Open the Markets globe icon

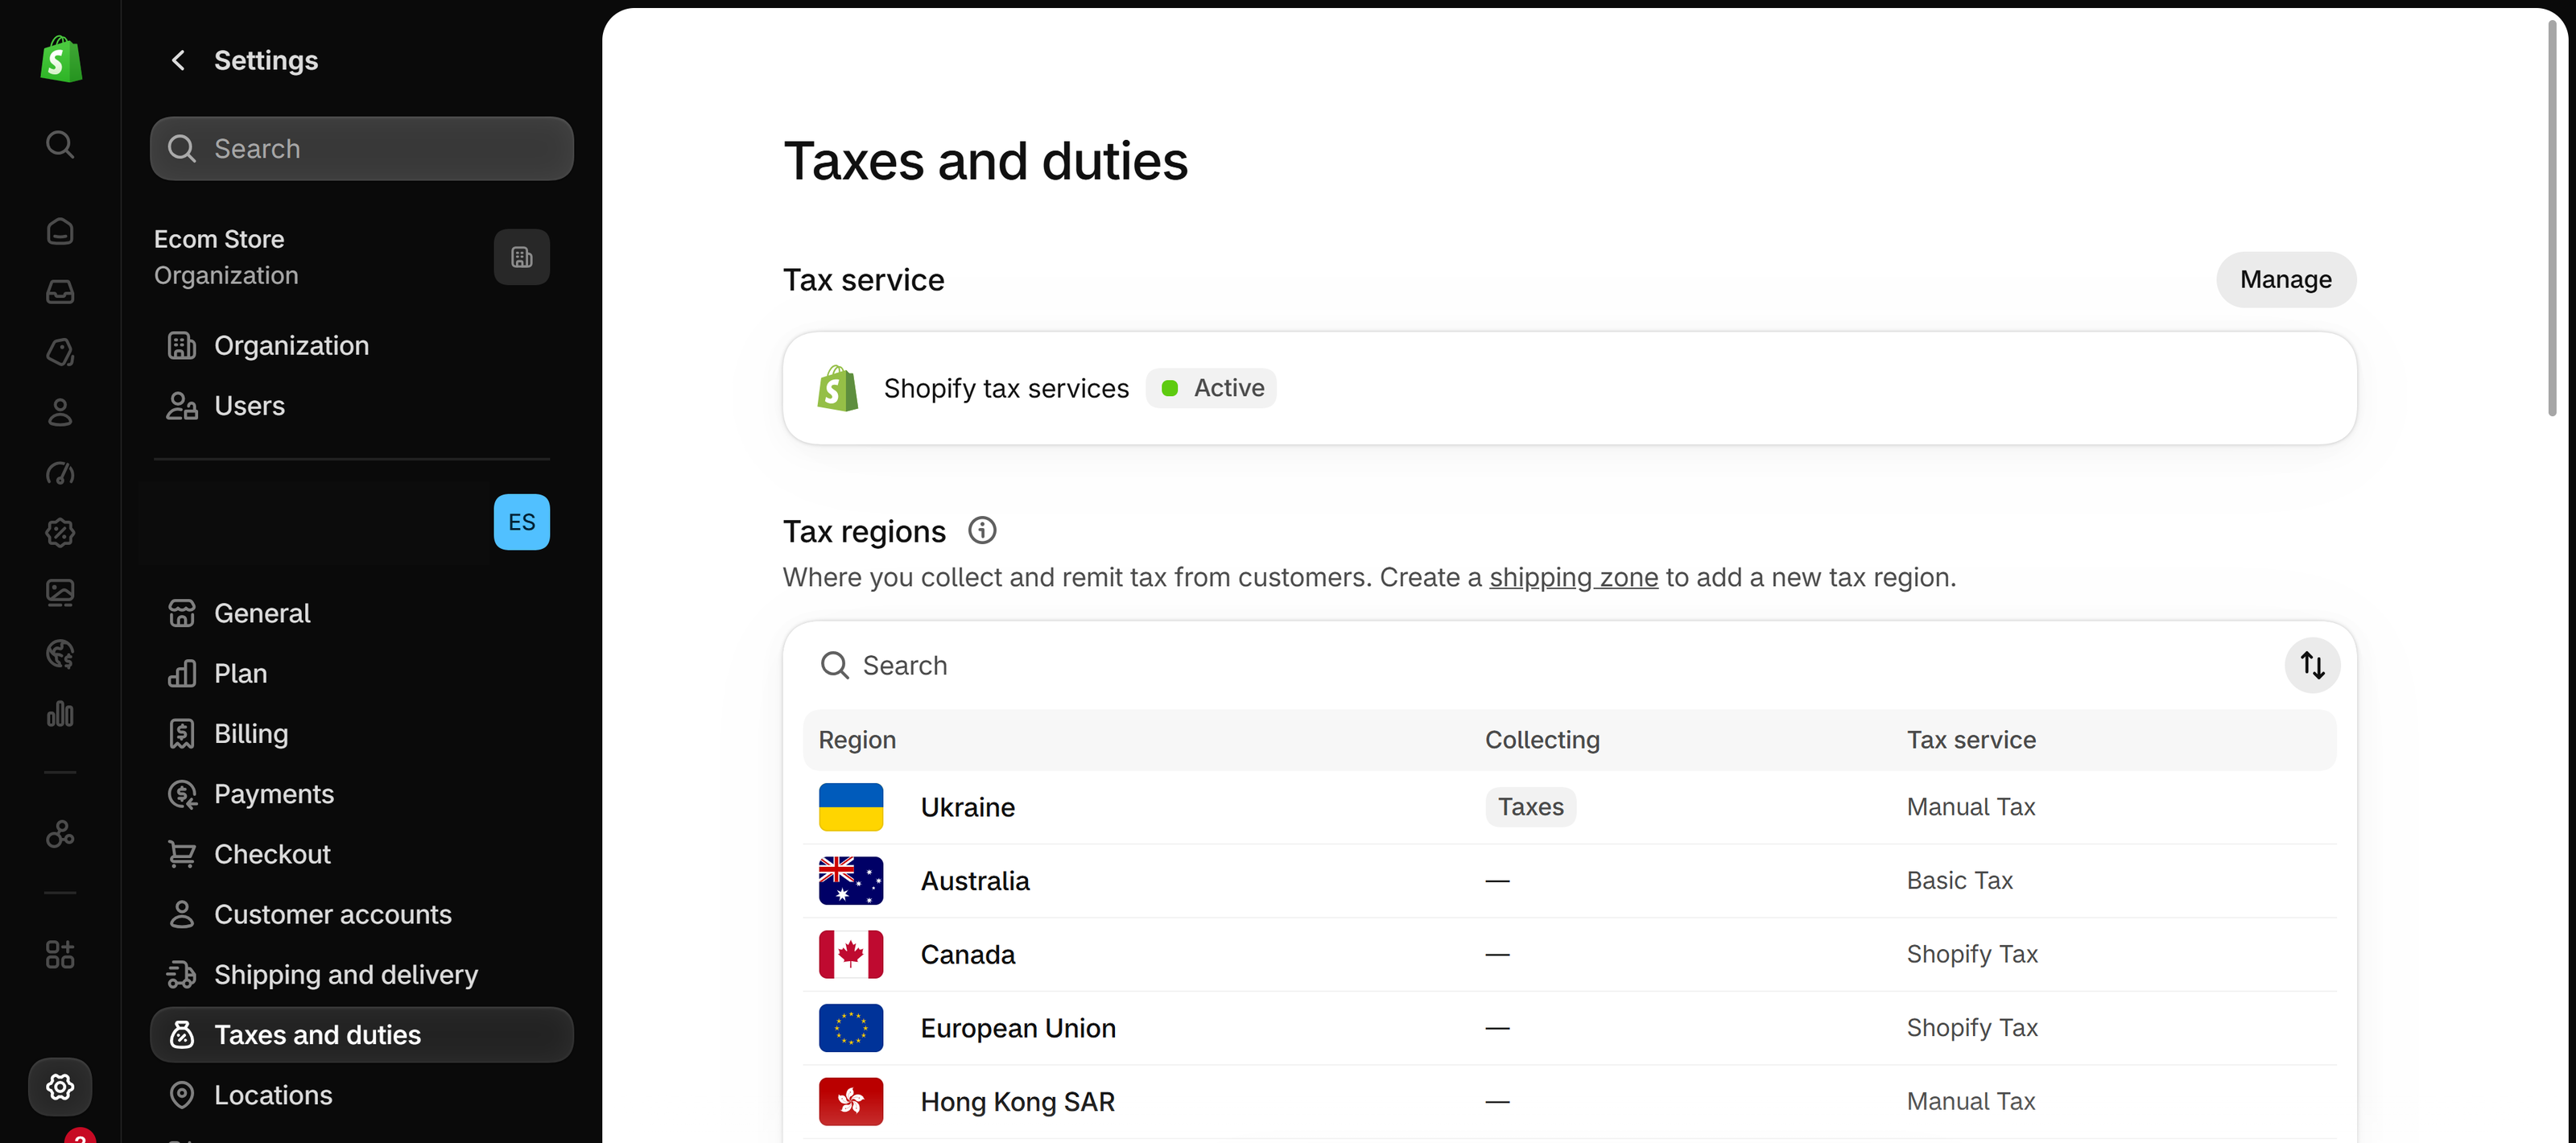click(x=60, y=653)
